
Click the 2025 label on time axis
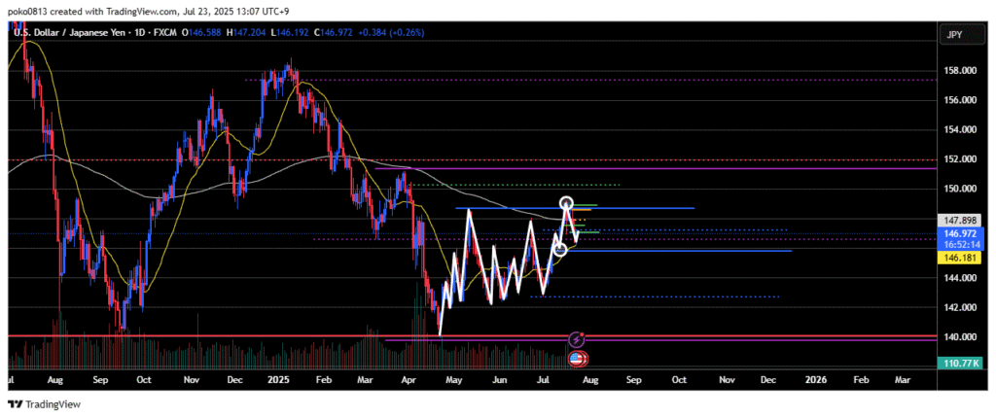click(280, 380)
